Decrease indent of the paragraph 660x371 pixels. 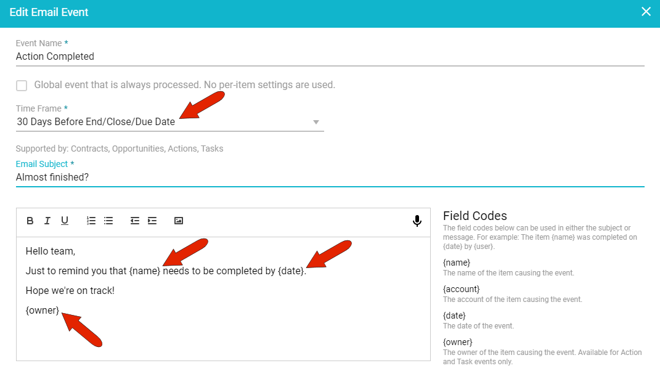click(x=134, y=221)
